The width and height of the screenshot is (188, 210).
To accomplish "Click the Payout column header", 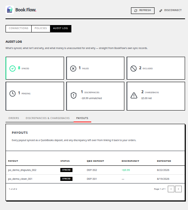I will tap(13, 161).
